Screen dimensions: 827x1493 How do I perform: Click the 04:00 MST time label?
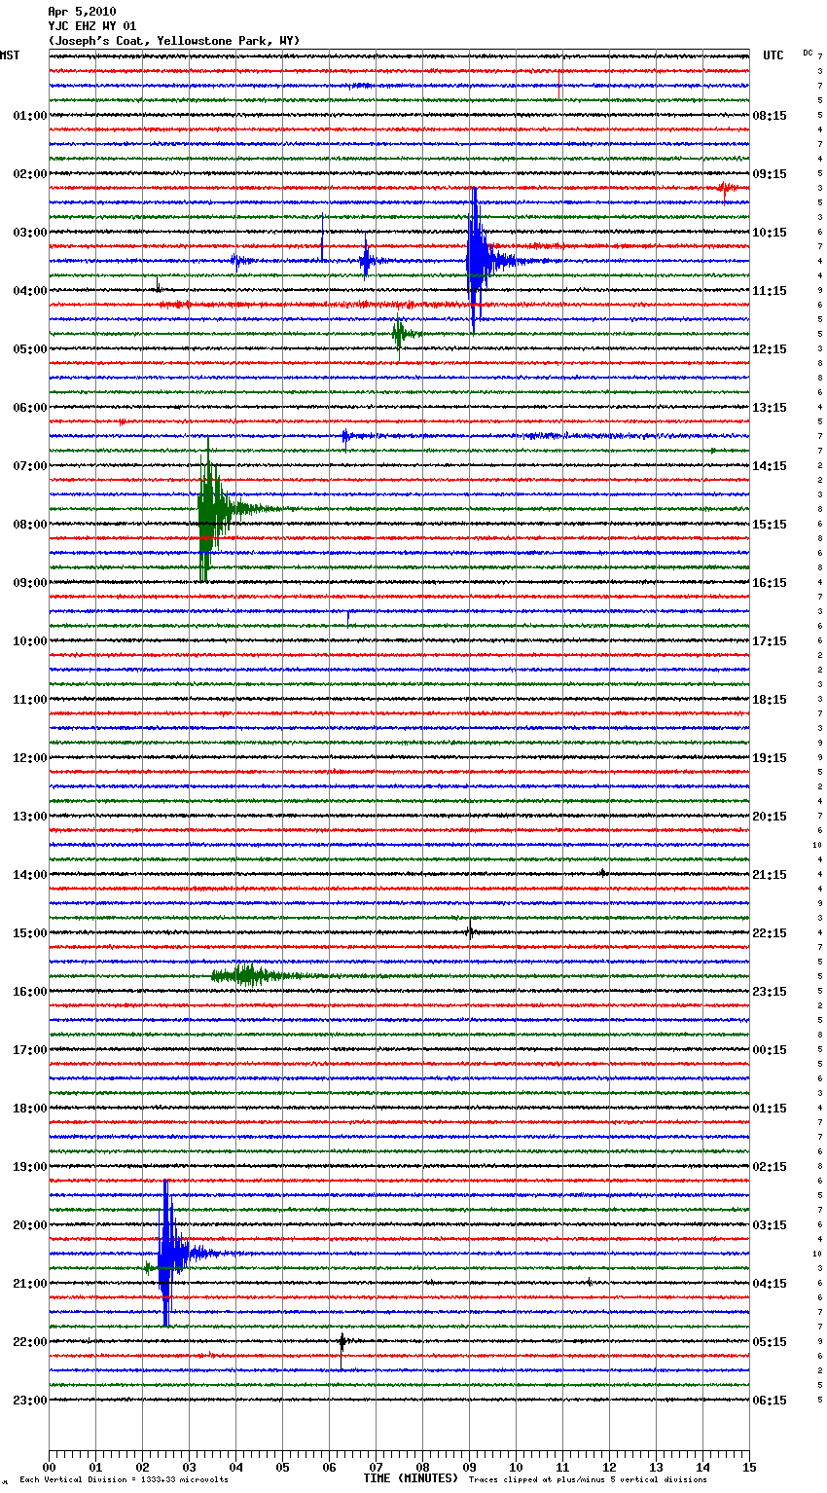[29, 291]
